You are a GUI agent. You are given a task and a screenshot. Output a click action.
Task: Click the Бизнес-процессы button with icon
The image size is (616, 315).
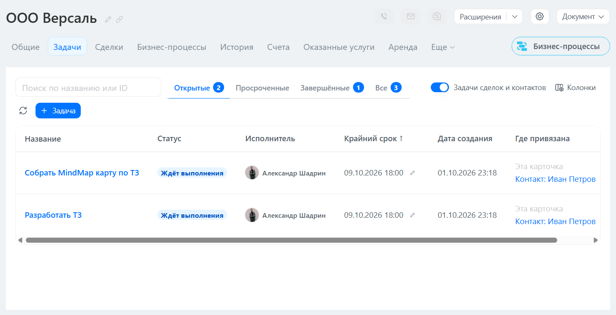pyautogui.click(x=561, y=47)
